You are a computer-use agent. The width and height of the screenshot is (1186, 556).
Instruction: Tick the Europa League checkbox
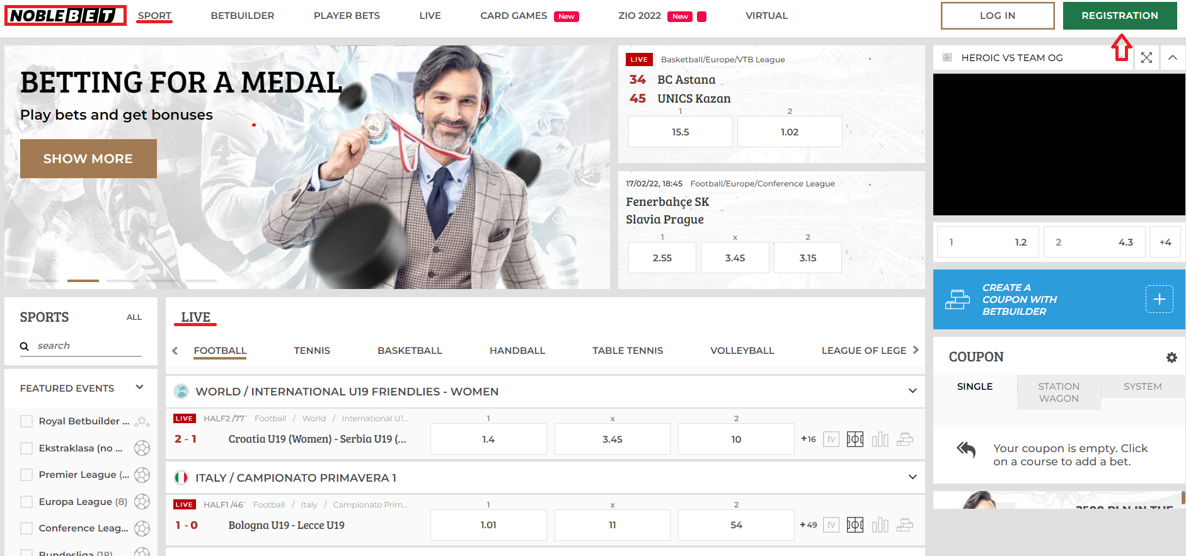[26, 502]
